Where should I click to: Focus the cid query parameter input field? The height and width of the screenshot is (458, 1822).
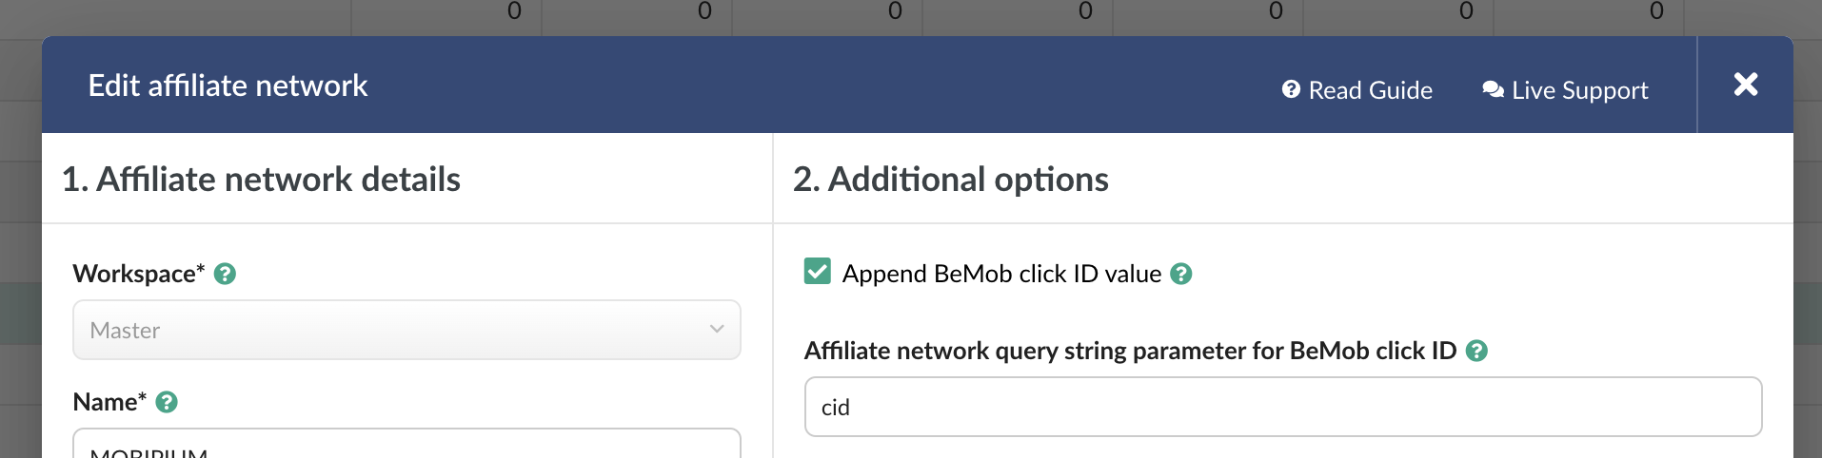click(x=1283, y=407)
